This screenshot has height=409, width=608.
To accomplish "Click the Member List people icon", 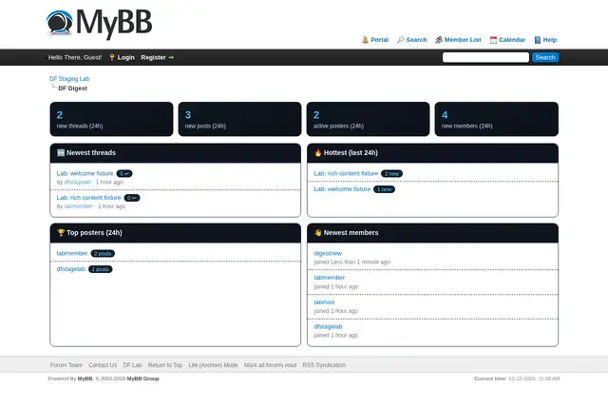I will coord(439,40).
